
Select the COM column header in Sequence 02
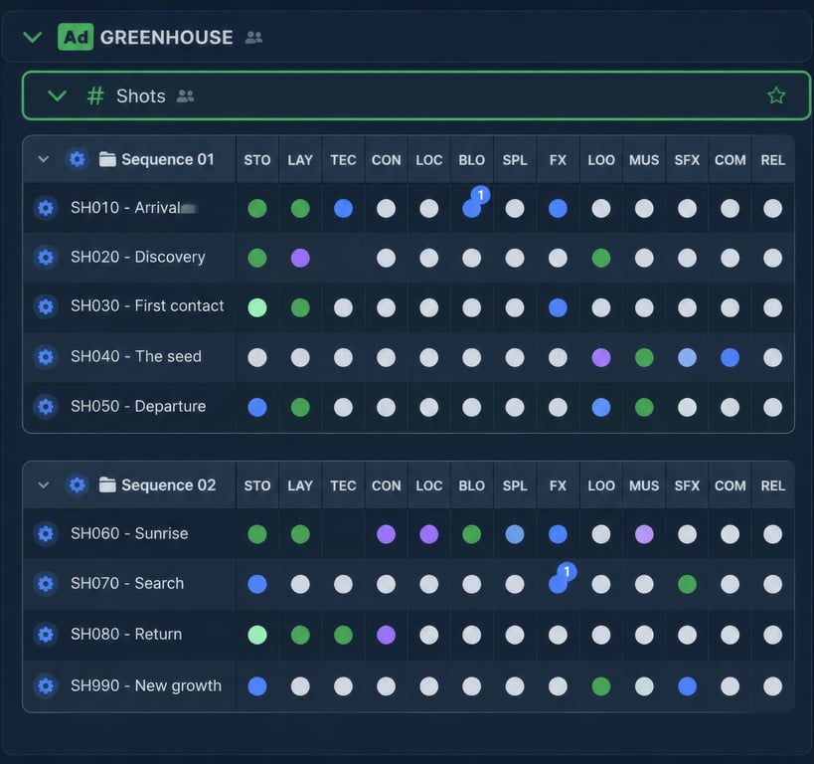(x=730, y=485)
